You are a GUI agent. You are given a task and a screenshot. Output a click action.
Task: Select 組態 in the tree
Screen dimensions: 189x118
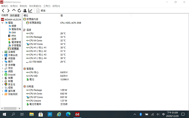click(10, 88)
